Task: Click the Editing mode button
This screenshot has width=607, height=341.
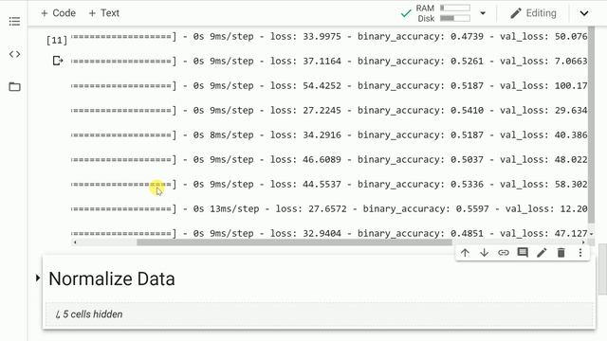Action: (533, 13)
